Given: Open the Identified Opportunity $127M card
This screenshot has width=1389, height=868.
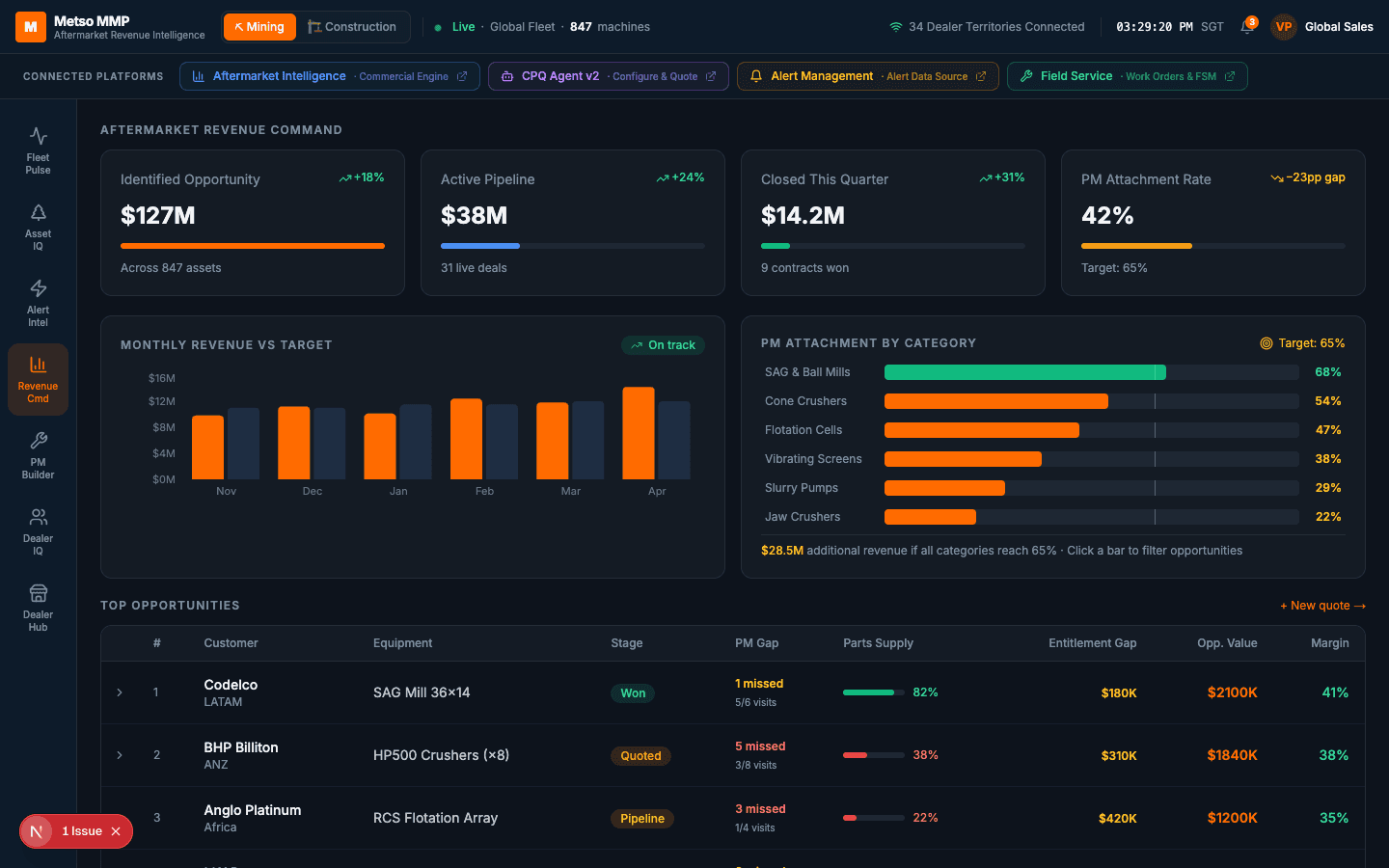Looking at the screenshot, I should click(x=253, y=223).
